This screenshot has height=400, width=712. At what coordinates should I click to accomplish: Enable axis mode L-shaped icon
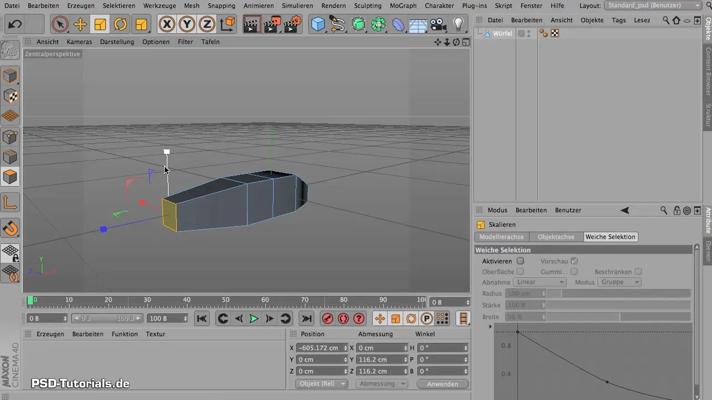[x=10, y=203]
